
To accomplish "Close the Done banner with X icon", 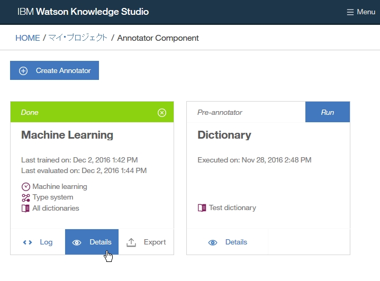I will pos(162,112).
